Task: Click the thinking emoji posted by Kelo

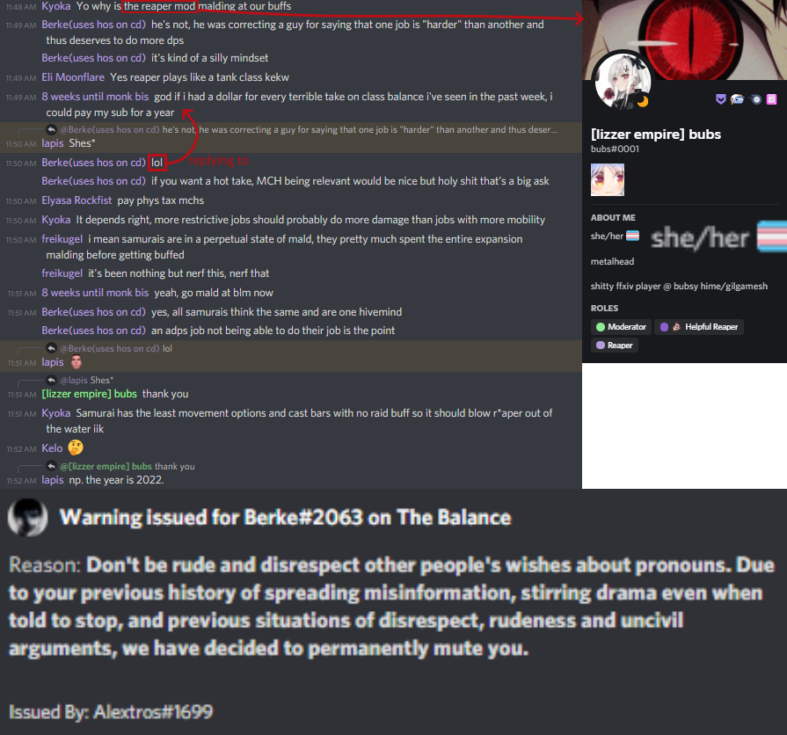Action: (x=76, y=448)
